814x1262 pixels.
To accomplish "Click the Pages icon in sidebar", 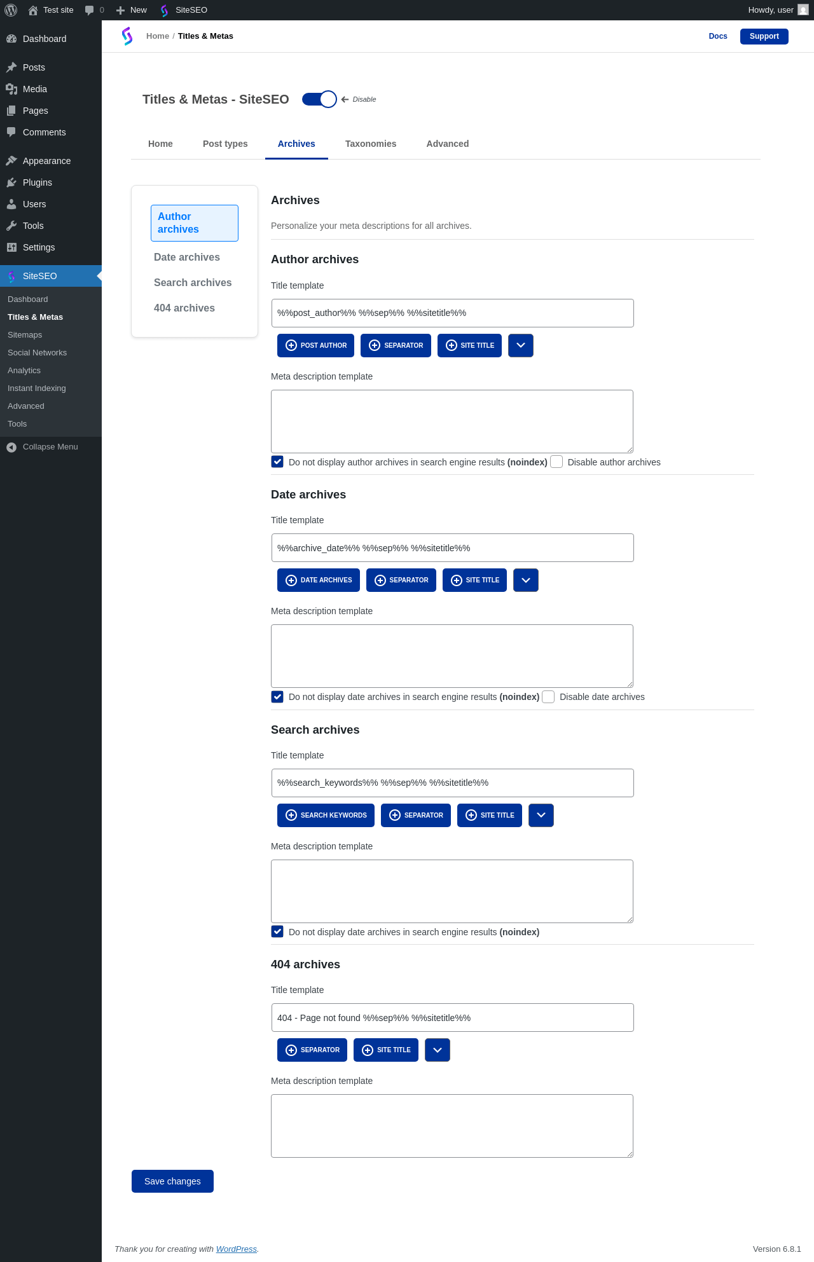I will tap(11, 111).
